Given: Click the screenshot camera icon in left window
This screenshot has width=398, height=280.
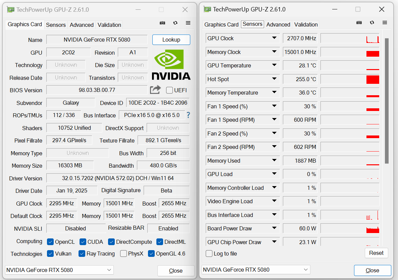Looking at the screenshot, I should tap(162, 23).
